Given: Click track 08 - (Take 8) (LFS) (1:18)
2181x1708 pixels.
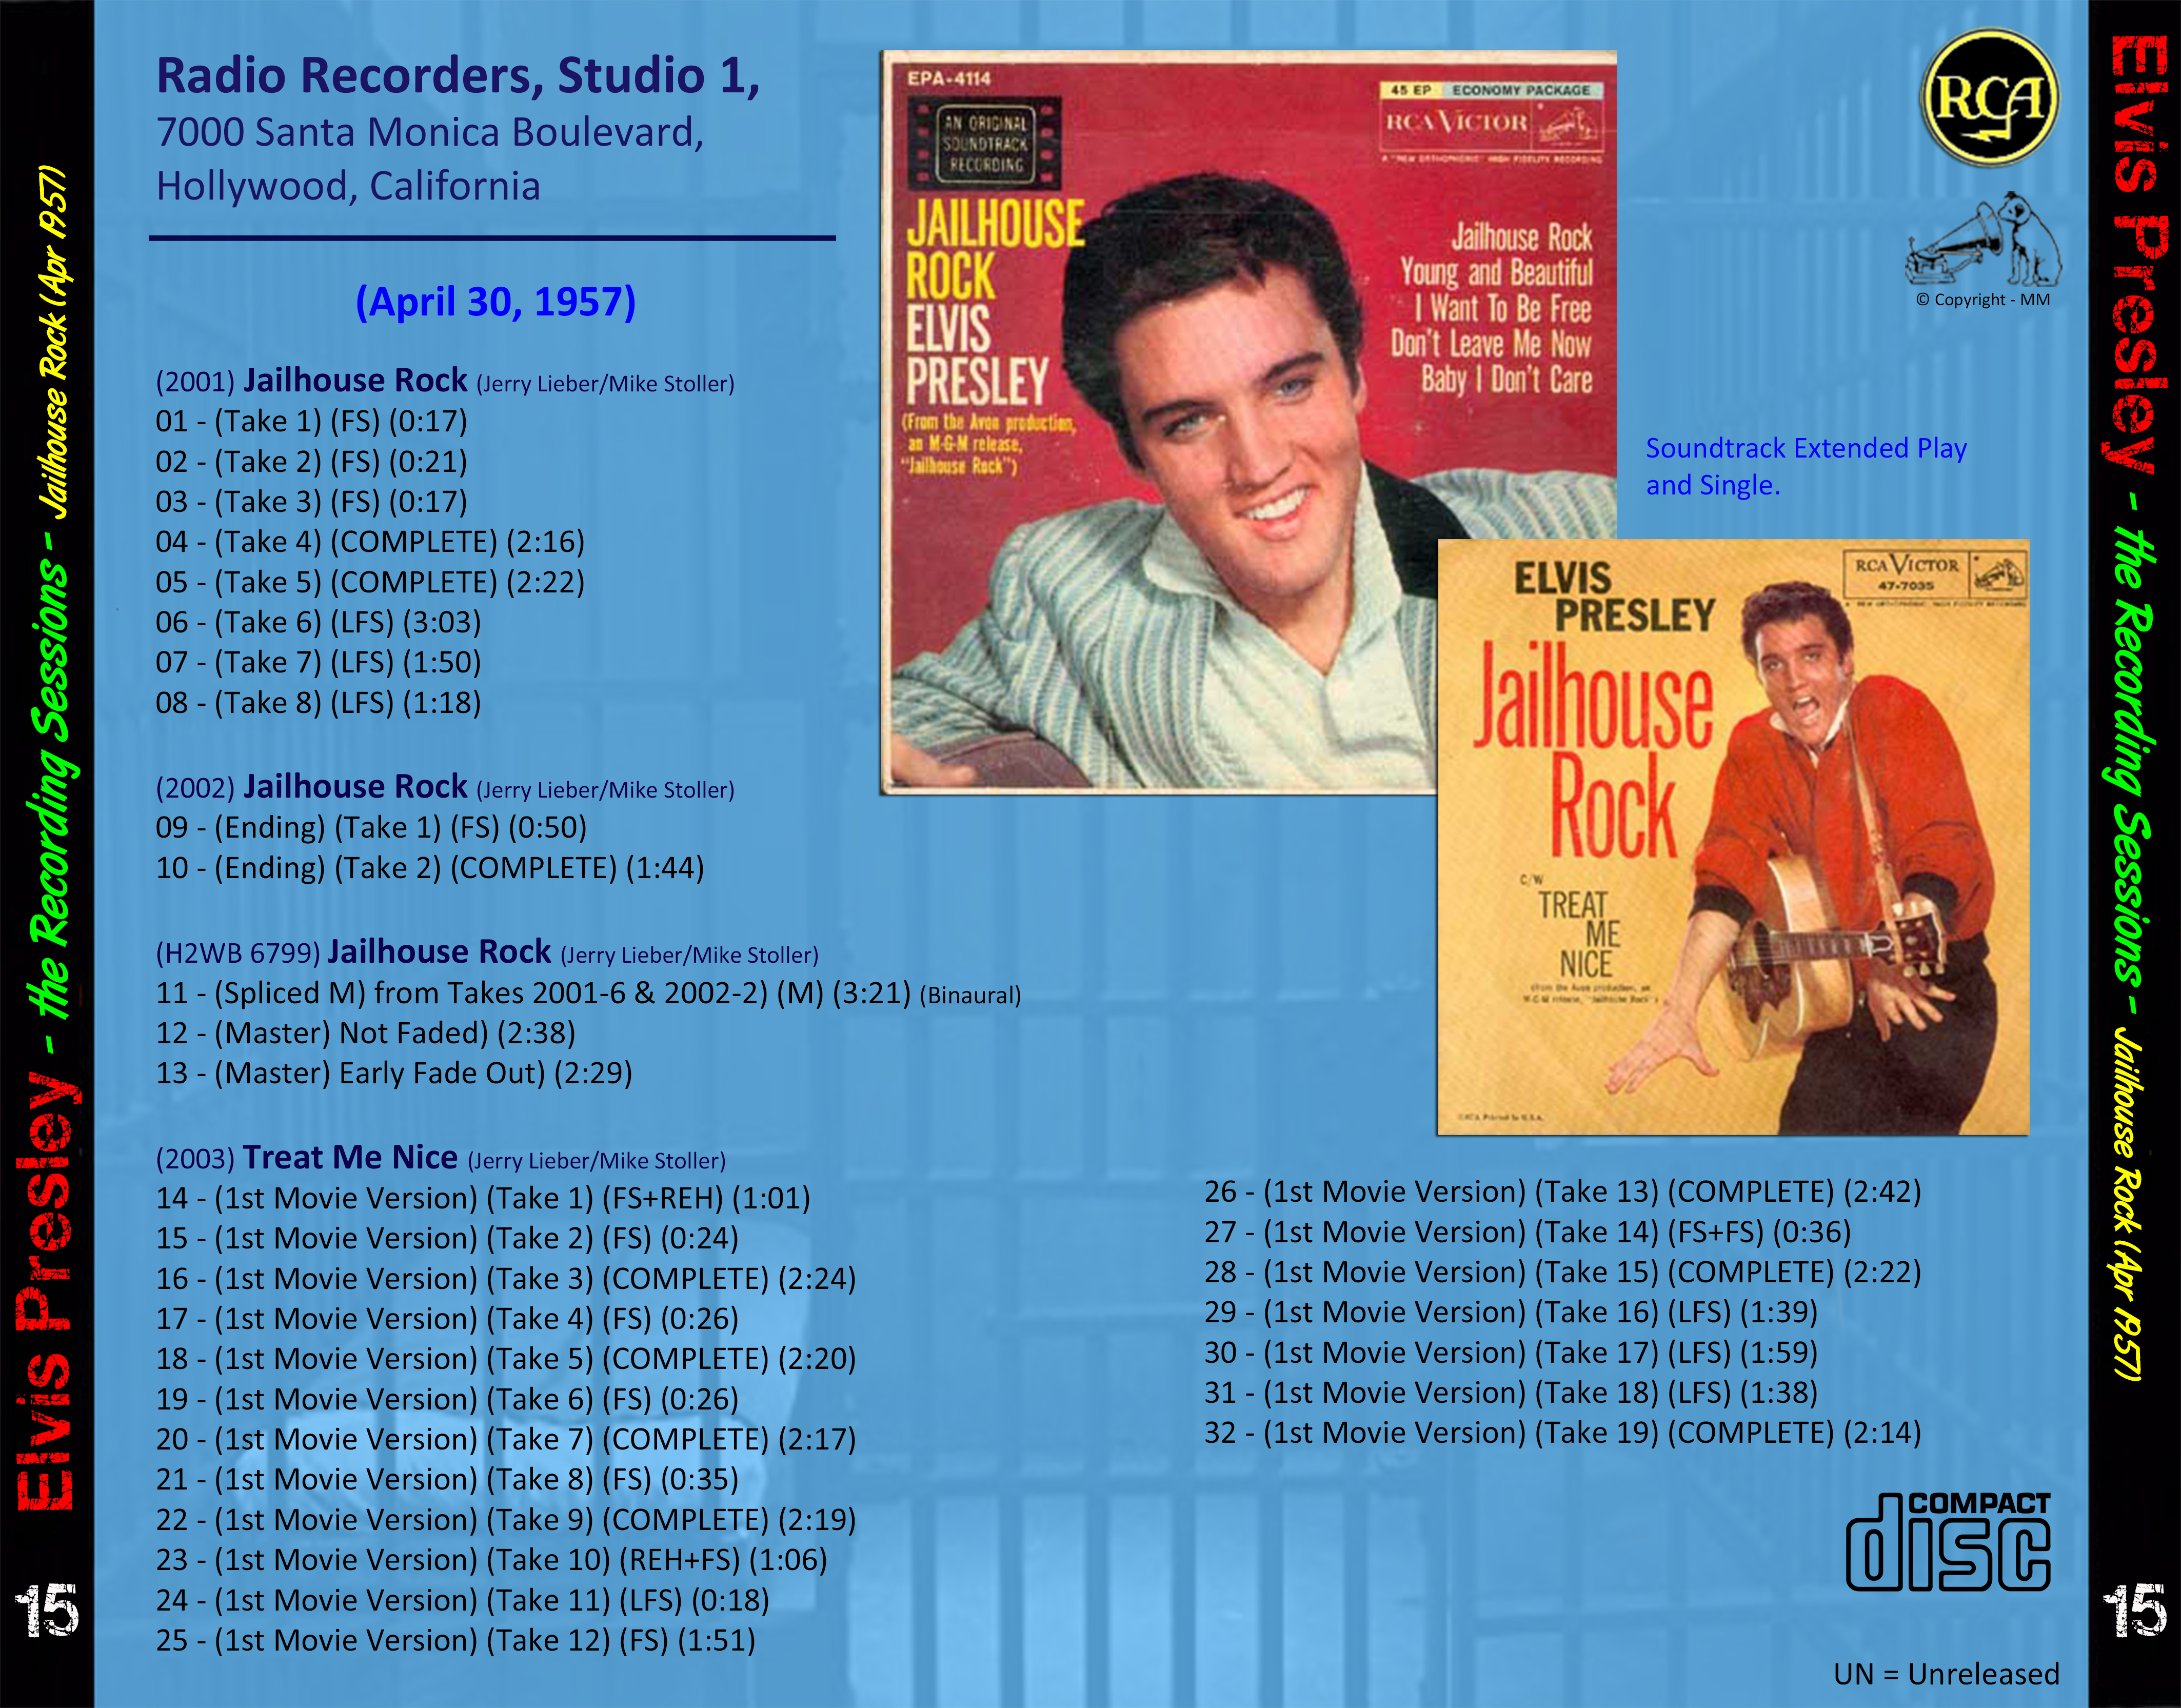Looking at the screenshot, I should pos(318,703).
